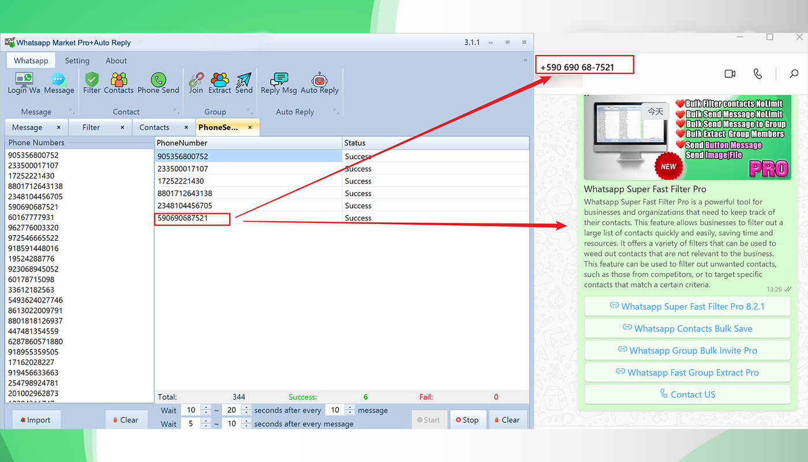Launch the Auto Reply robot tool
Viewport: 808px width, 462px height.
pos(320,83)
